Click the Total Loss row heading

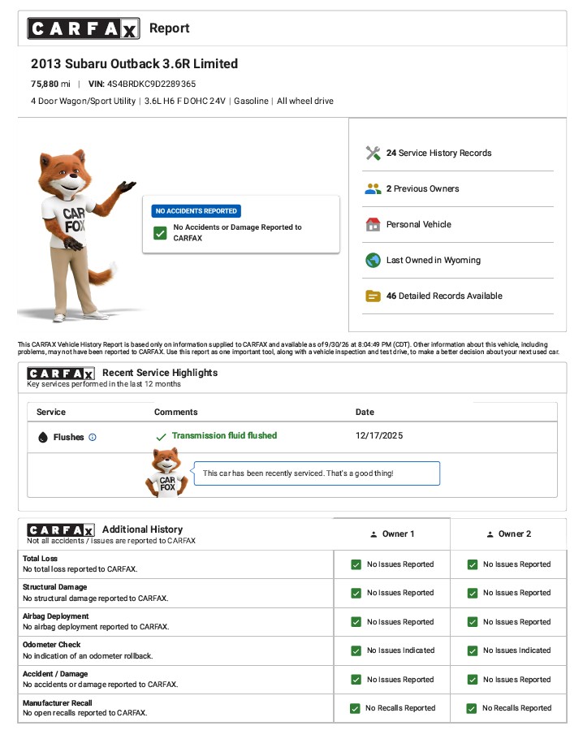pyautogui.click(x=40, y=559)
